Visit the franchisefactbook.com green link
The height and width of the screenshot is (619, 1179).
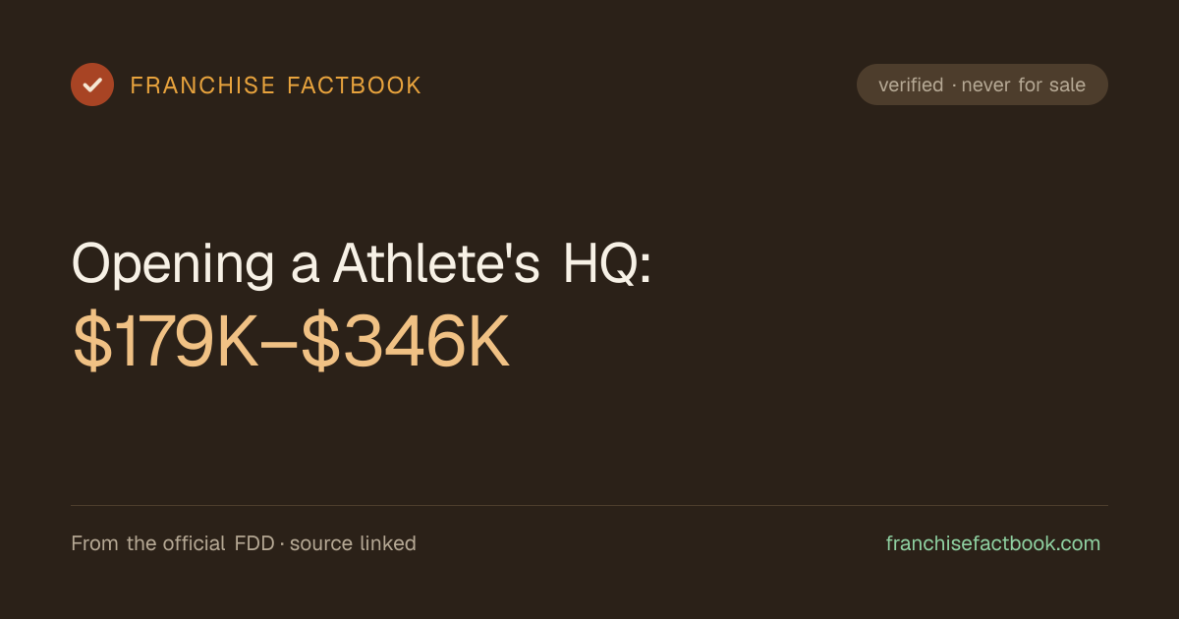[x=993, y=543]
